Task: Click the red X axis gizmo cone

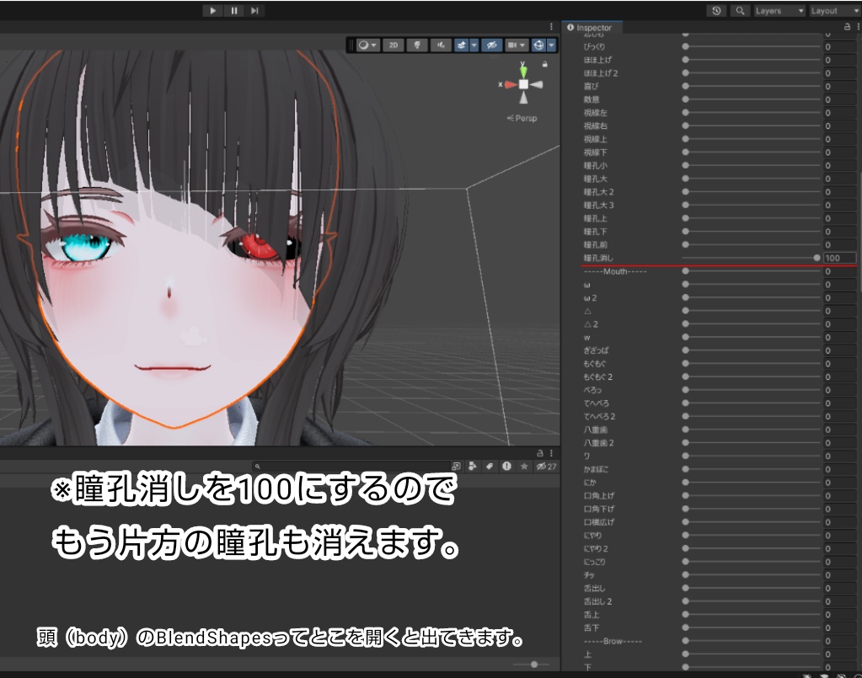Action: 511,84
